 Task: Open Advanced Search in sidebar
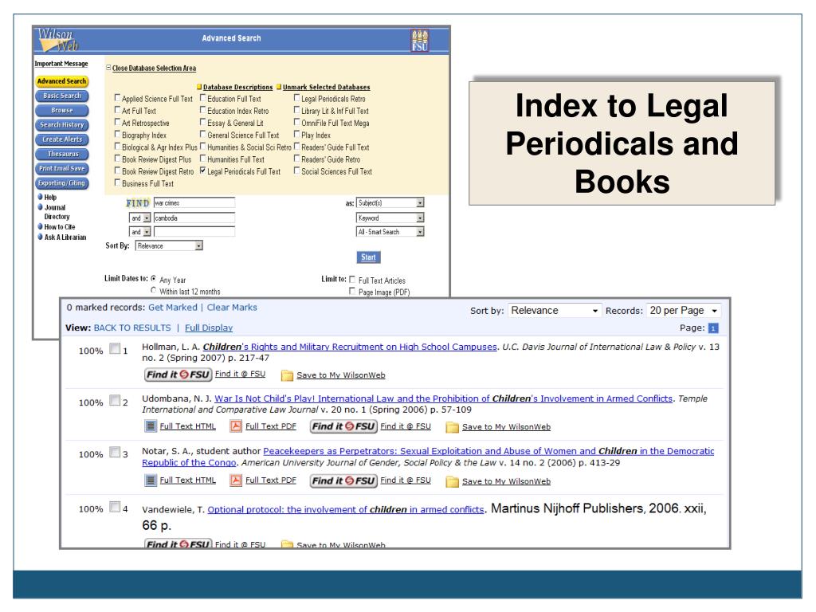[x=61, y=81]
